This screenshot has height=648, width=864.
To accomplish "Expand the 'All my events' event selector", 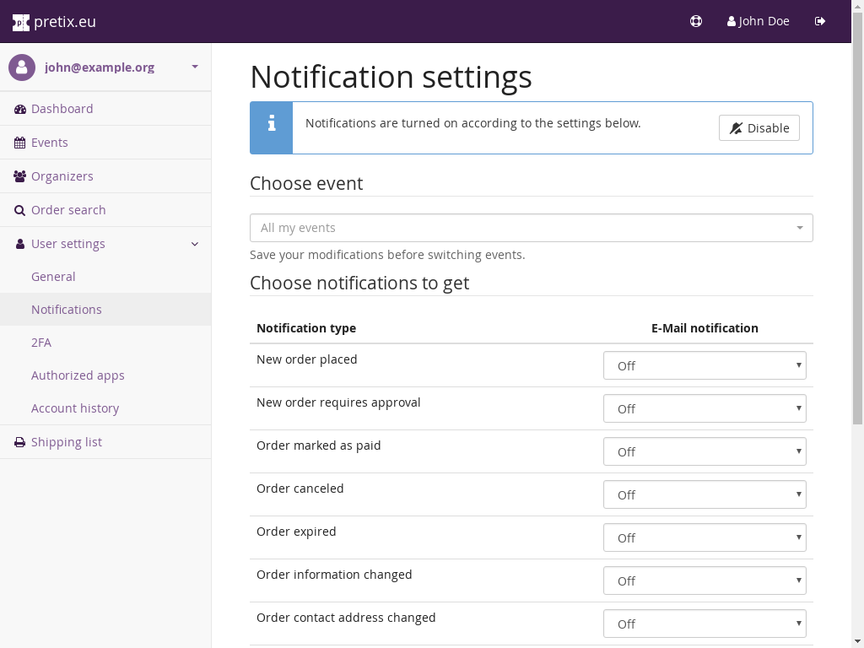I will [x=531, y=228].
